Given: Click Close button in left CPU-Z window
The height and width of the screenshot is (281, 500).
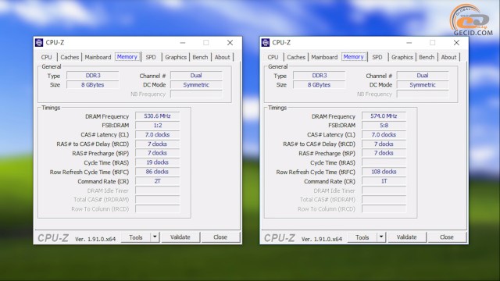Looking at the screenshot, I should tap(220, 237).
